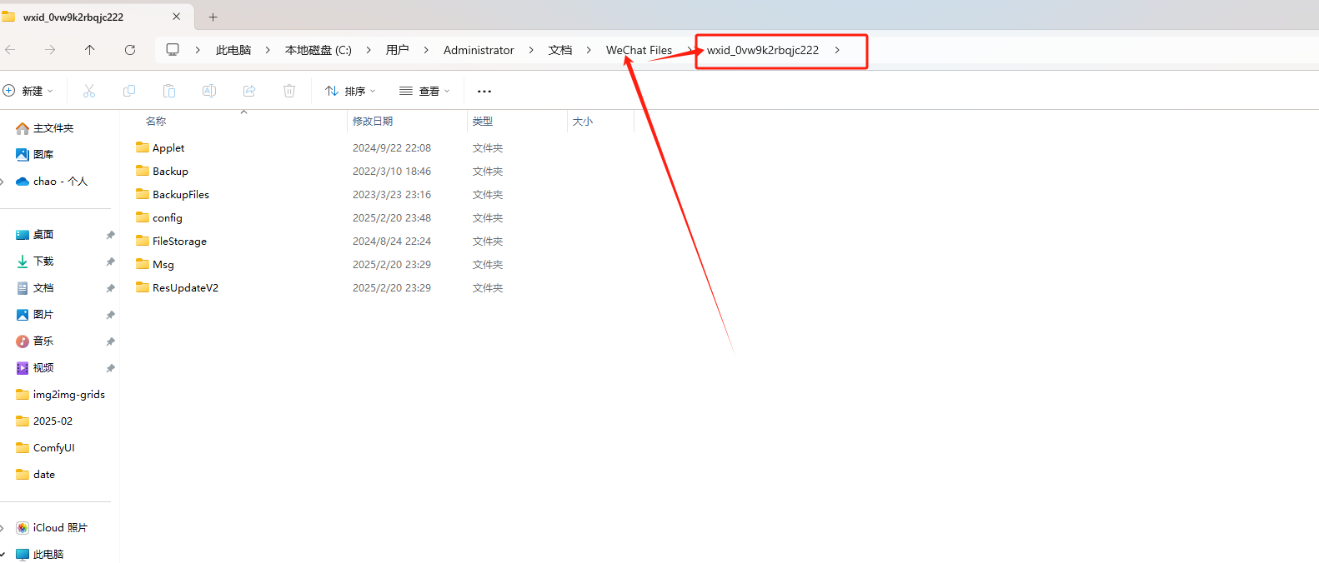This screenshot has width=1319, height=563.
Task: Open the 查看 (View) dropdown
Action: tap(424, 91)
